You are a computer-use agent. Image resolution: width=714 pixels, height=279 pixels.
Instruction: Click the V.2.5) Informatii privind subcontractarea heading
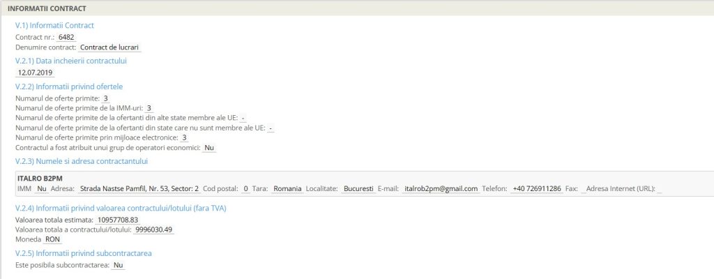coord(83,252)
